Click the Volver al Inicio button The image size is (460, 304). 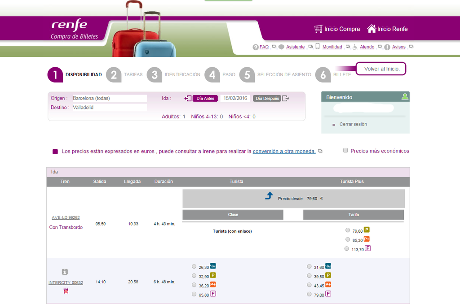click(381, 69)
